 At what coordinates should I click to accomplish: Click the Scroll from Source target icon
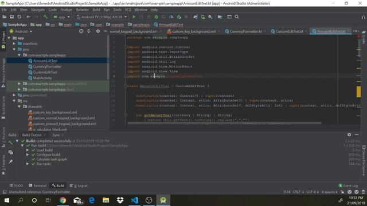(81, 31)
